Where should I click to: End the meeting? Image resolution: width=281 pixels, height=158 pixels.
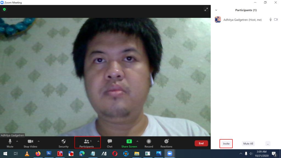tap(201, 143)
